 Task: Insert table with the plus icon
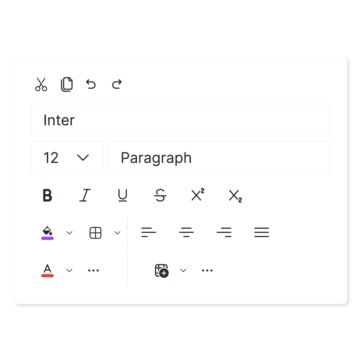[x=162, y=271]
